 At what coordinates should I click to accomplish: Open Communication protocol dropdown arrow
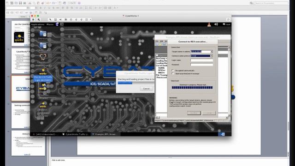coord(212,56)
